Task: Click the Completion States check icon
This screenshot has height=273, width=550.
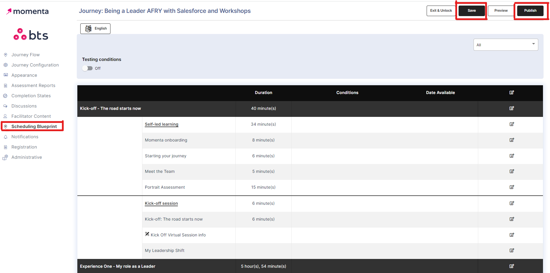Action: tap(5, 96)
